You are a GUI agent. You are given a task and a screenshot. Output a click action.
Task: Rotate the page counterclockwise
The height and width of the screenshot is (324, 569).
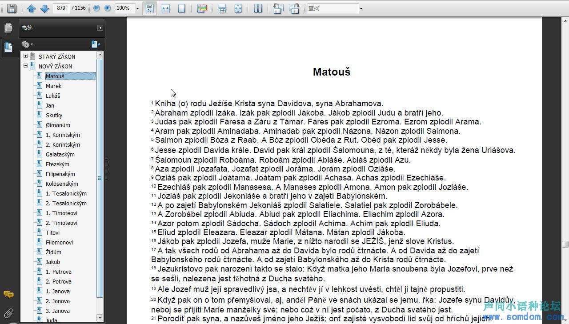pyautogui.click(x=278, y=8)
